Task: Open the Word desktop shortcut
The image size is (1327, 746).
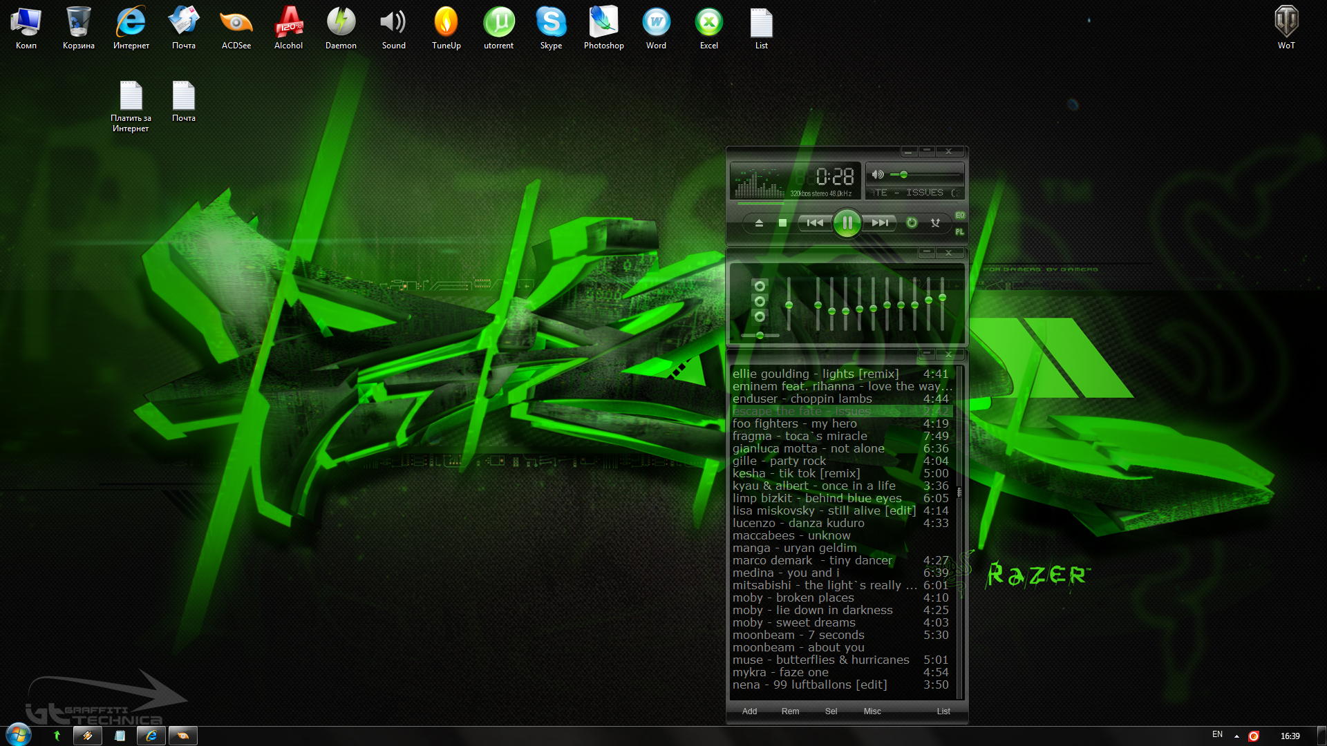Action: click(x=657, y=28)
